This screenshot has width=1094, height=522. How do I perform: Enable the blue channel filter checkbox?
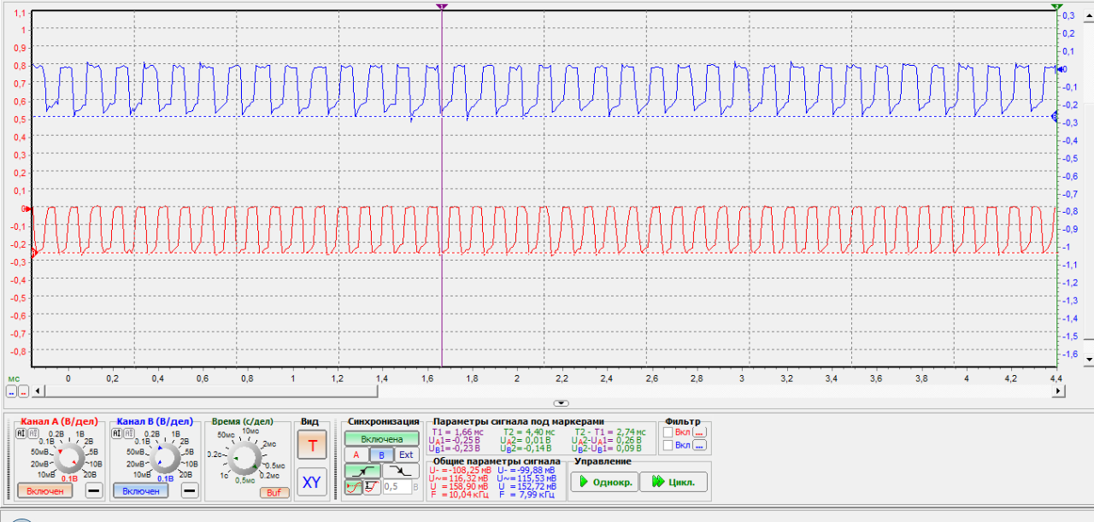(x=668, y=445)
